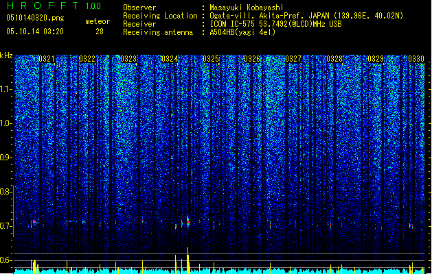The width and height of the screenshot is (432, 274).
Task: Click the strongest meteor echo near 0324
Action: click(x=188, y=221)
